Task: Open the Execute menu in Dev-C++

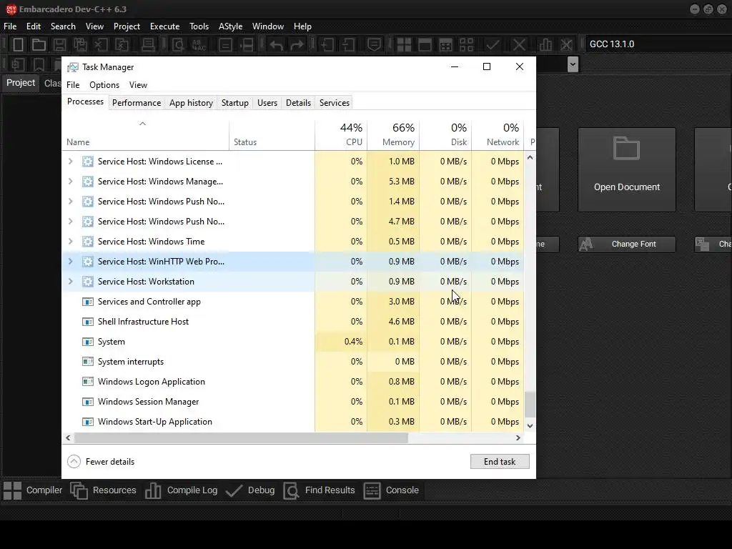Action: (x=165, y=26)
